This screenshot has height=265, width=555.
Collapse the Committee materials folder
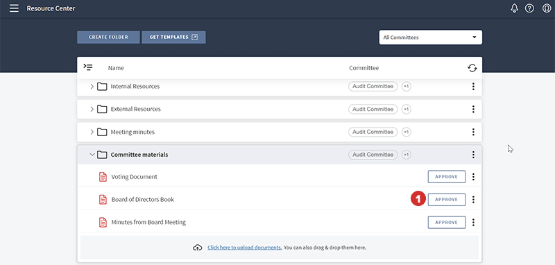92,155
